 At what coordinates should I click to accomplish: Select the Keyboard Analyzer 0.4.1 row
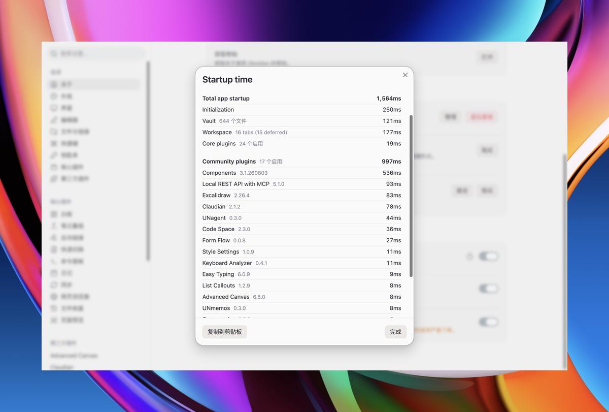click(x=301, y=263)
